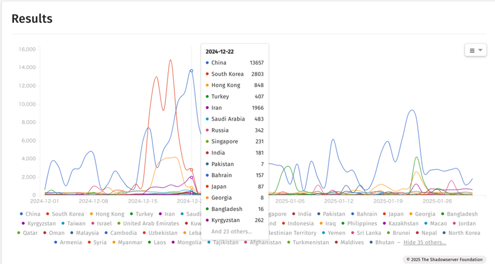Screen dimensions: 495x264
Task: Open the chart hamburger menu
Action: [x=472, y=51]
